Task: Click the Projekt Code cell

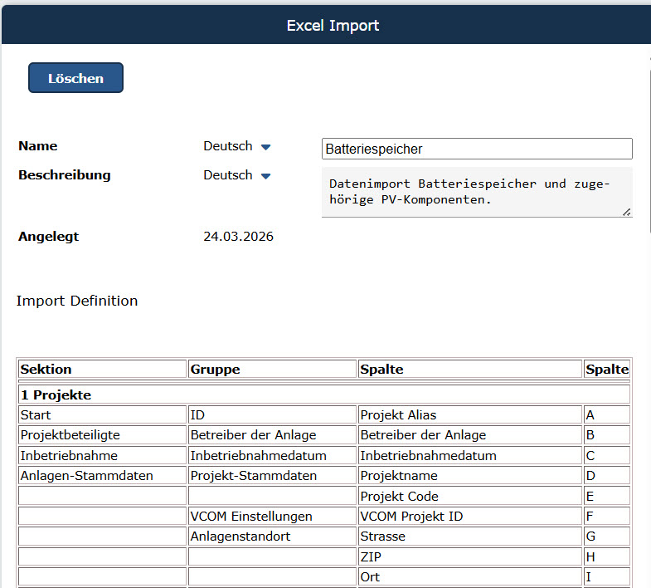Action: 470,496
